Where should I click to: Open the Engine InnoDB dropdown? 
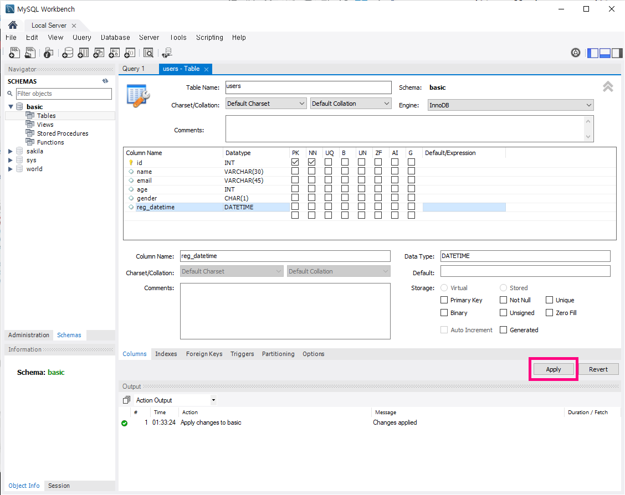click(x=511, y=105)
